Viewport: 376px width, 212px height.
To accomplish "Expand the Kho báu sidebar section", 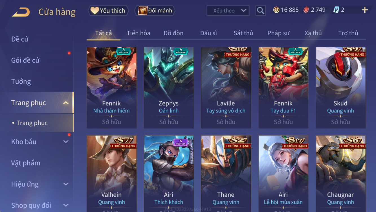I will (66, 142).
